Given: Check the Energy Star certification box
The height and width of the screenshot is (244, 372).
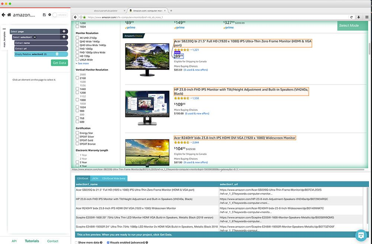Looking at the screenshot, I should pos(77,133).
